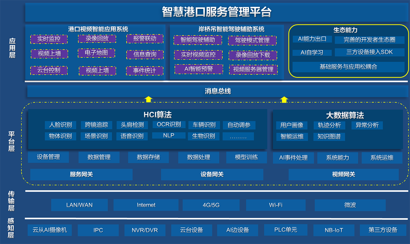The width and height of the screenshot is (410, 244).
Task: Select the 系统运维 box
Action: point(382,158)
